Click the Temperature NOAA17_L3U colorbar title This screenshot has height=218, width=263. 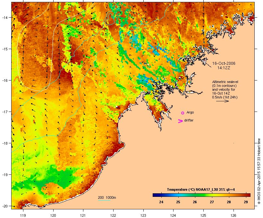coord(201,189)
